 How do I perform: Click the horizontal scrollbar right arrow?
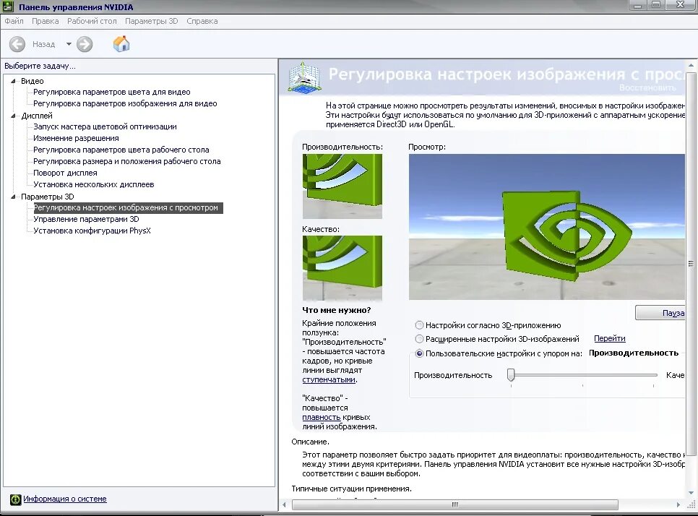pos(678,504)
